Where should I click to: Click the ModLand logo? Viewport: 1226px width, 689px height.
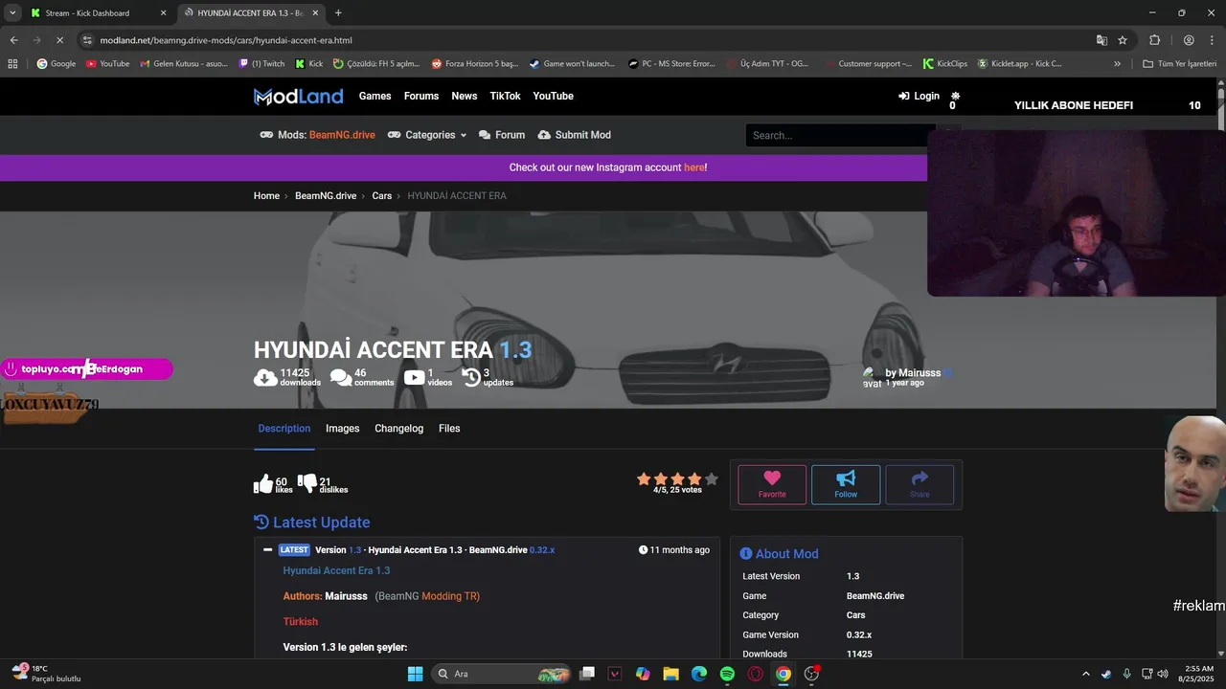tap(298, 97)
